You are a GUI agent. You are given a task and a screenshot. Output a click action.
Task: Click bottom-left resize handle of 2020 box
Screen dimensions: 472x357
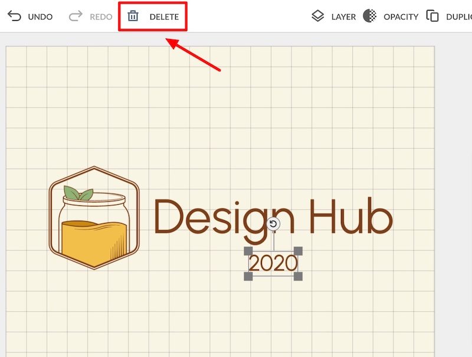(x=248, y=276)
